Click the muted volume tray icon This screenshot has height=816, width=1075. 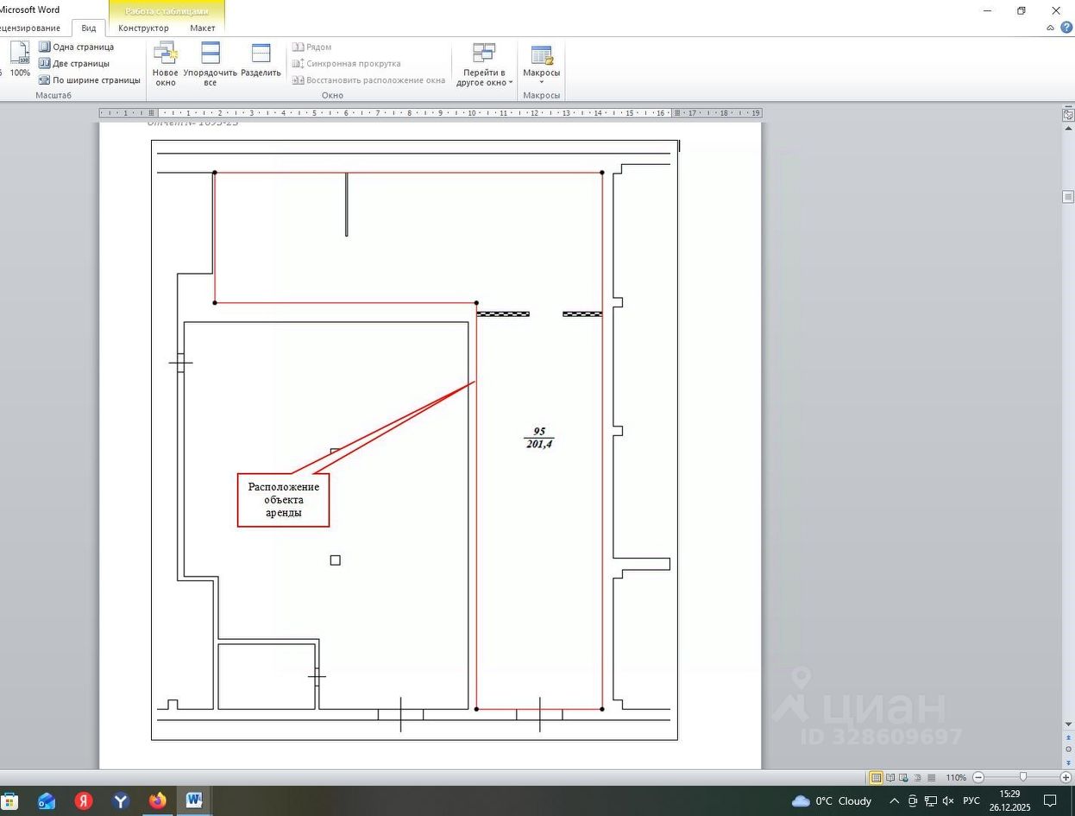point(948,800)
